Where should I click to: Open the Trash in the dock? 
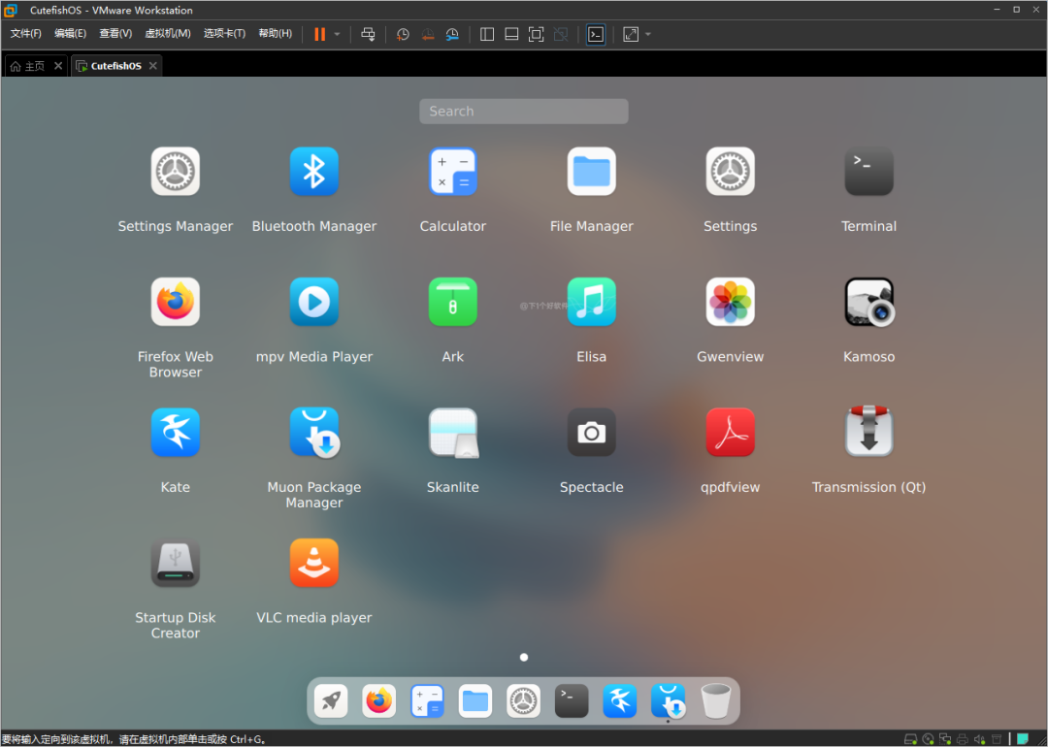coord(716,700)
